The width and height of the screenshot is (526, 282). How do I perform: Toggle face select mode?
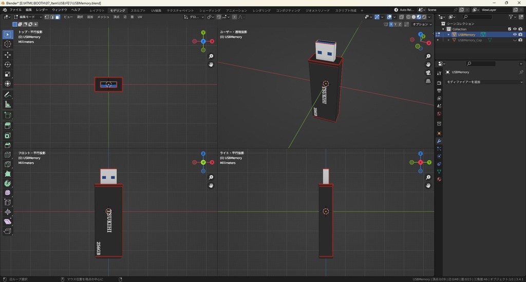58,17
